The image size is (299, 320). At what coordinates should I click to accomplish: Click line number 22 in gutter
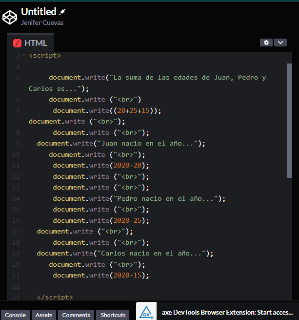pos(16,286)
